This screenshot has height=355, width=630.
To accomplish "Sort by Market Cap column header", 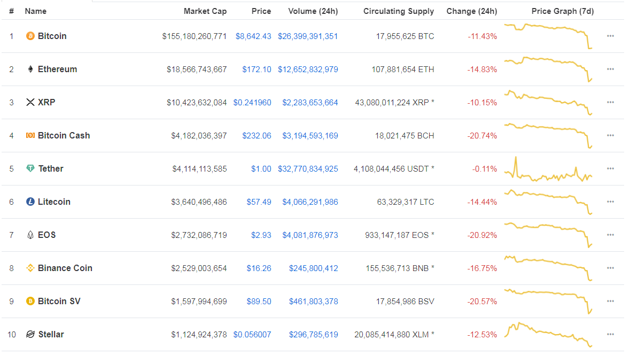I will click(x=205, y=11).
